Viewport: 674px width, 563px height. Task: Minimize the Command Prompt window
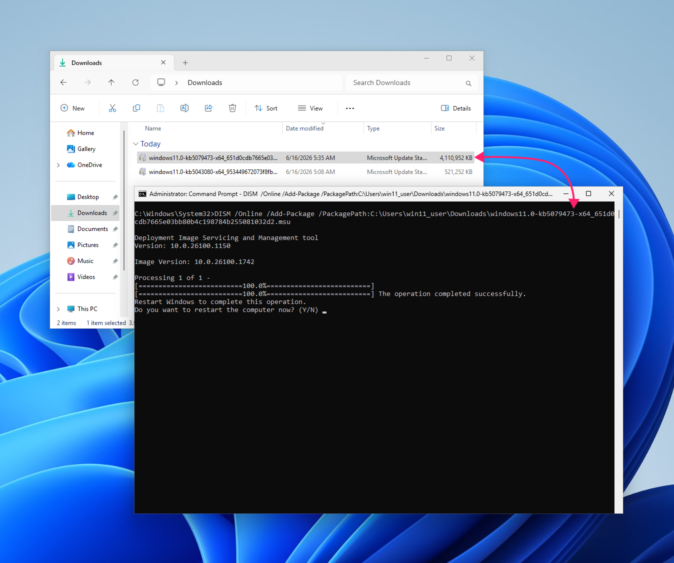click(565, 193)
